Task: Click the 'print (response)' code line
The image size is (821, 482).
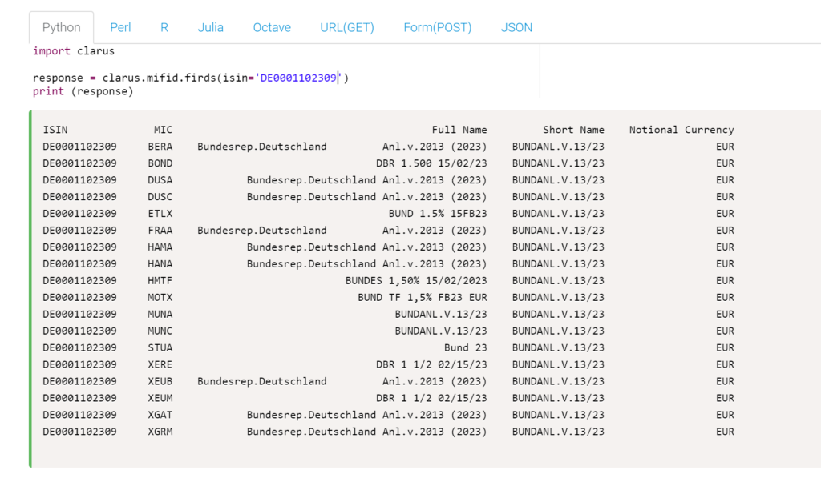Action: (x=83, y=91)
